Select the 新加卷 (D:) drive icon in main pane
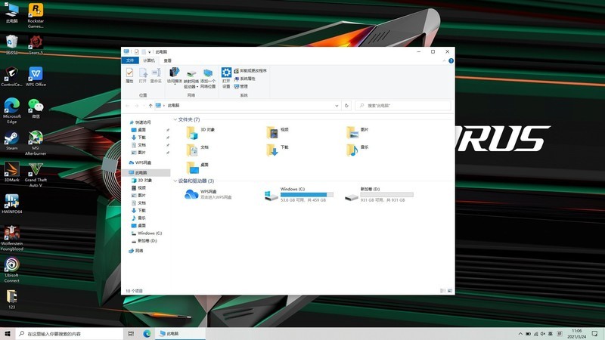Viewport: 605px width, 340px height. tap(352, 196)
